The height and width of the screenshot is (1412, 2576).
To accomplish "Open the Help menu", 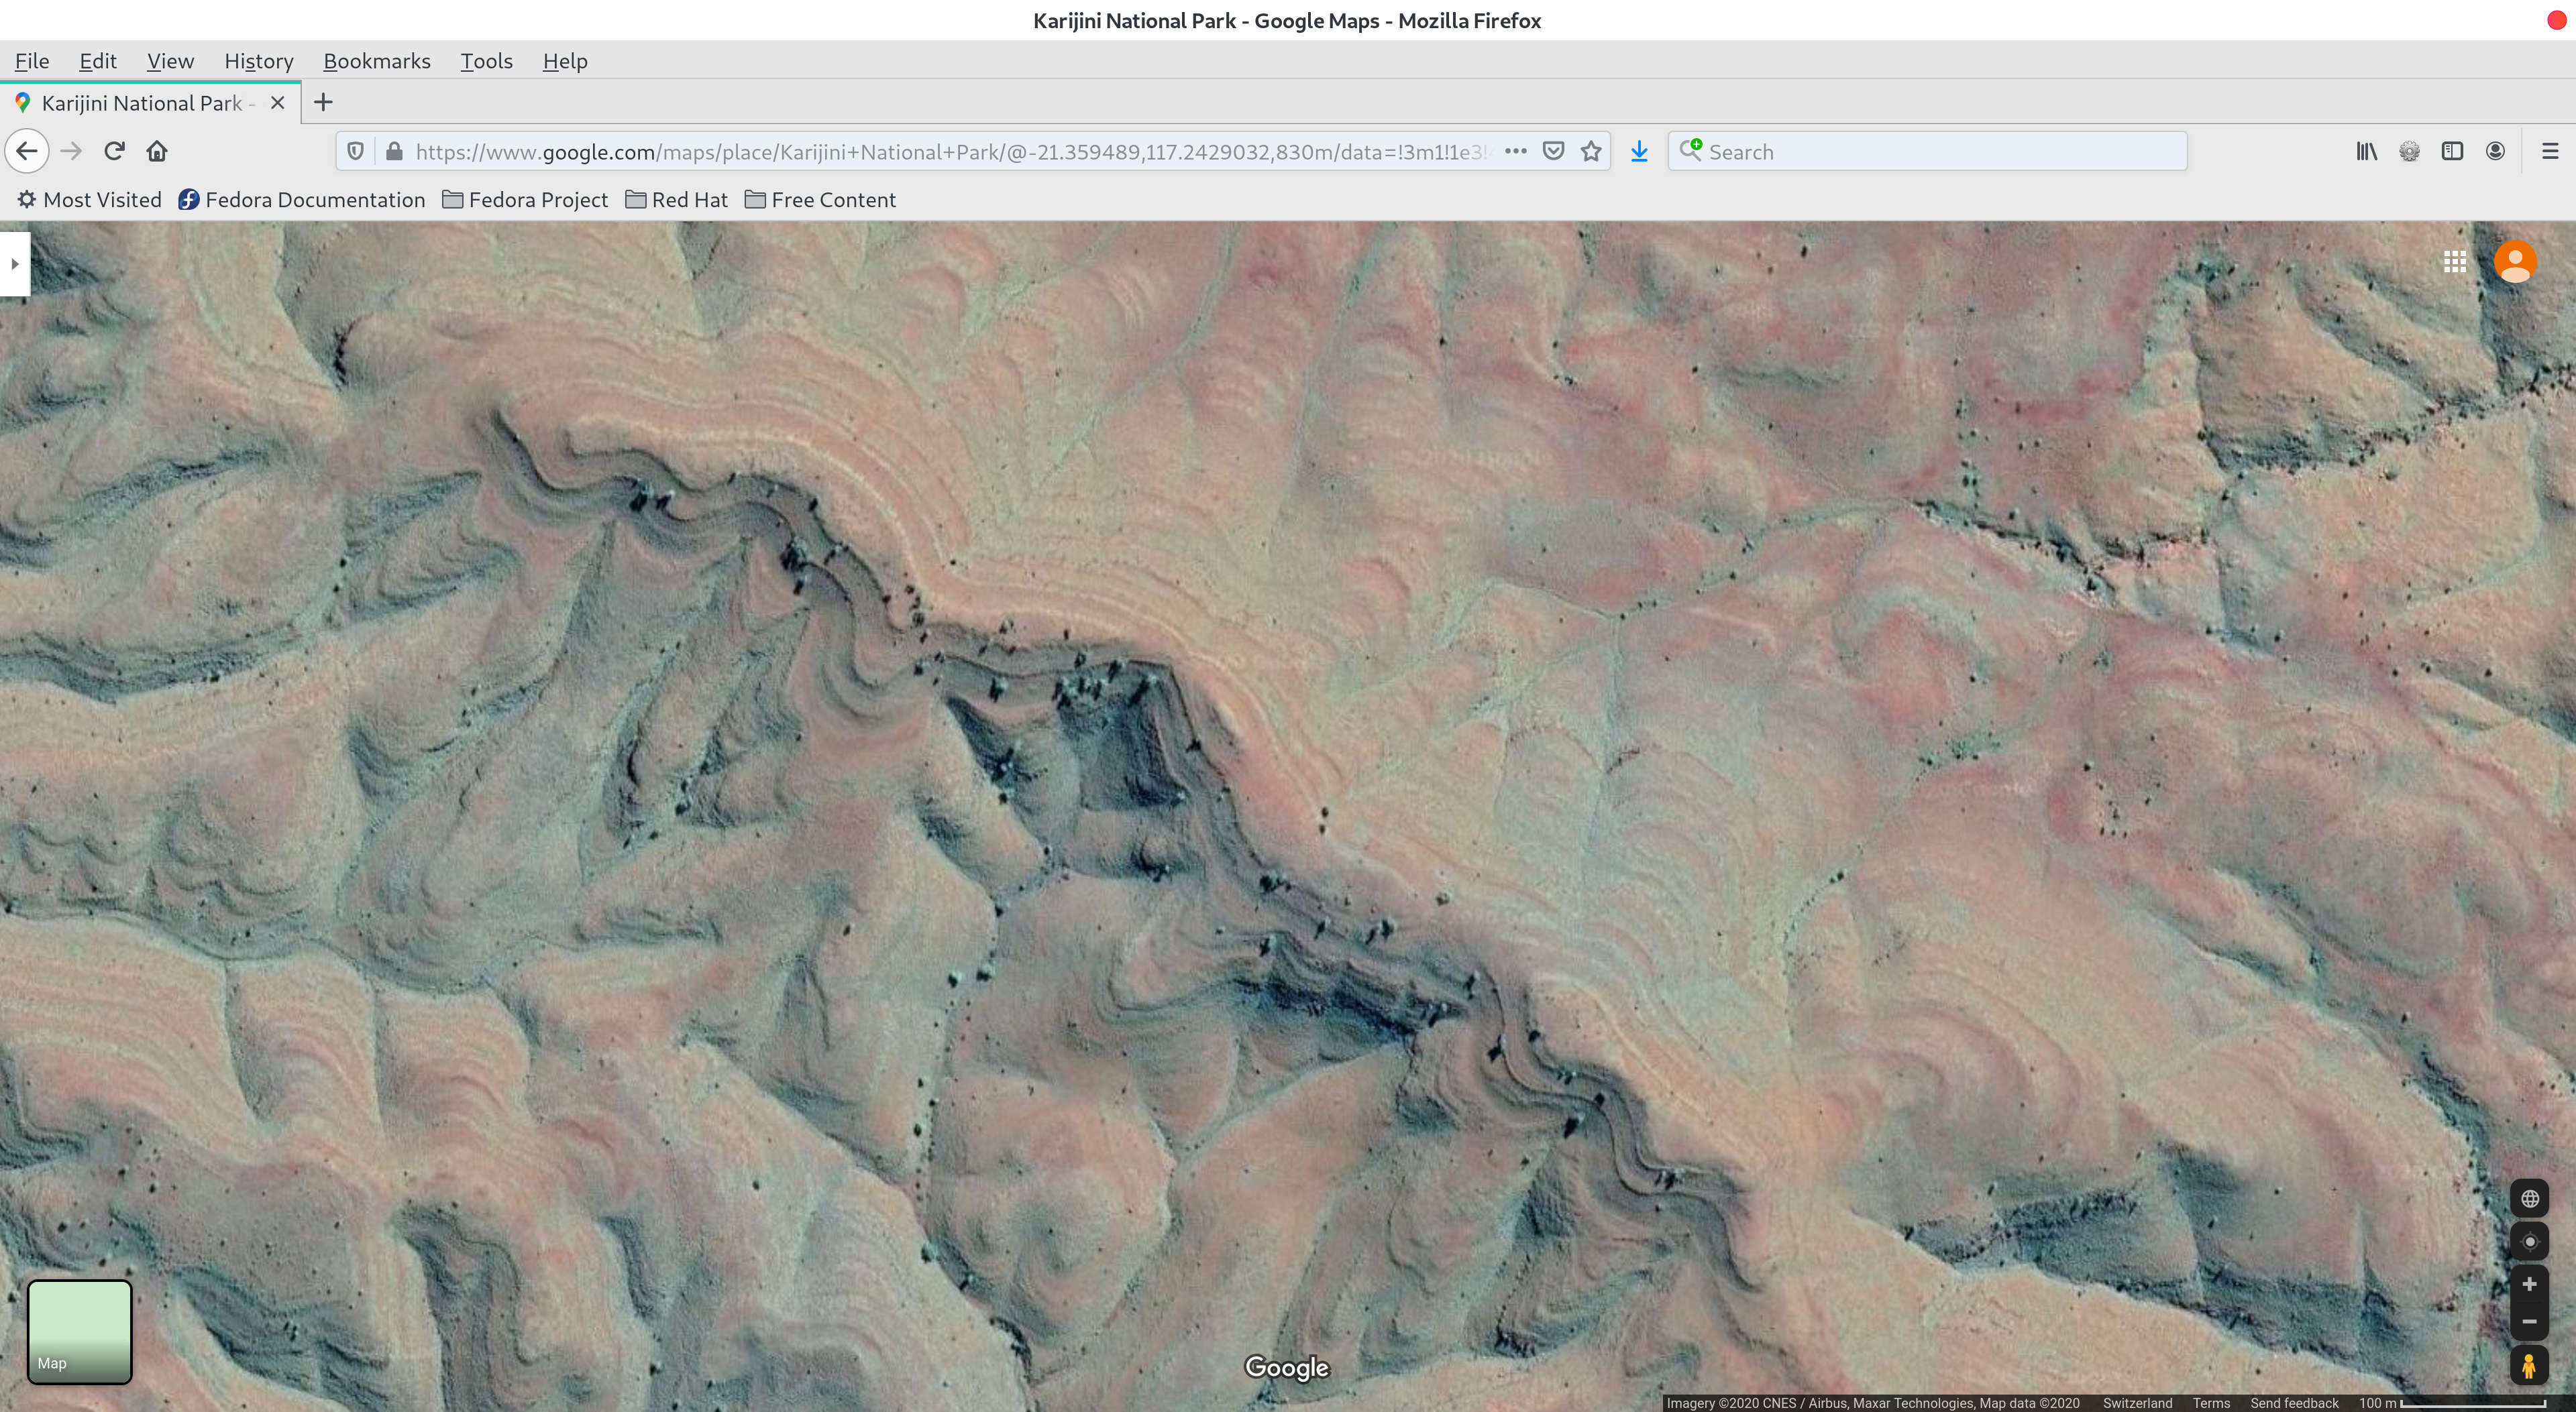I will coord(565,61).
